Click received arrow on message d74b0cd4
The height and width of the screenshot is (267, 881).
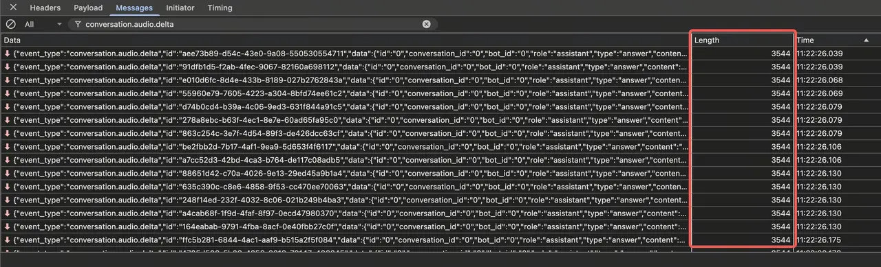(7, 107)
